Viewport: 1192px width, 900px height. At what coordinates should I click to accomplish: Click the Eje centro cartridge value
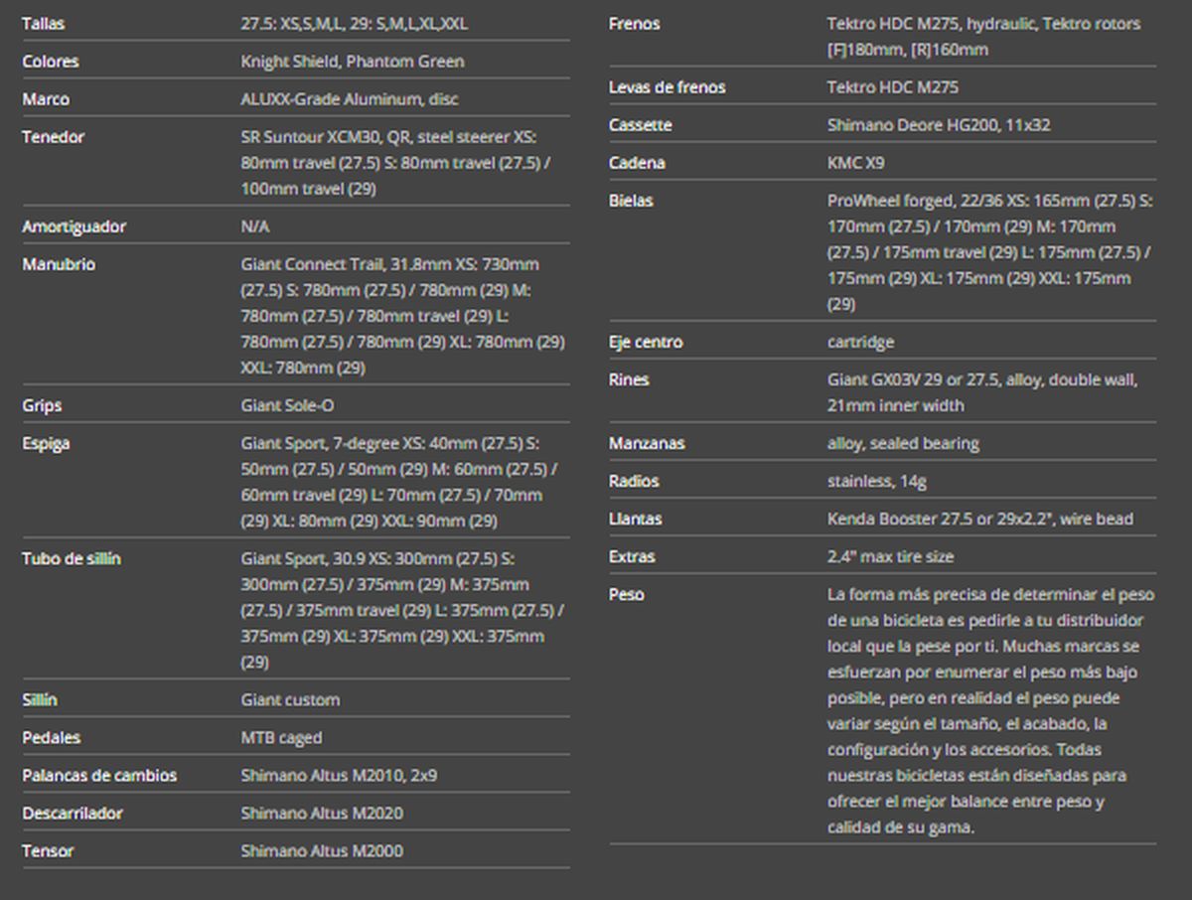[860, 341]
